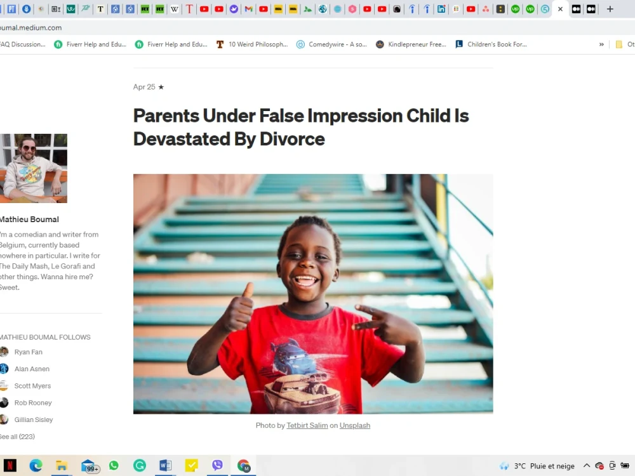Open Microsoft Edge from the taskbar
The image size is (635, 476).
[36, 465]
